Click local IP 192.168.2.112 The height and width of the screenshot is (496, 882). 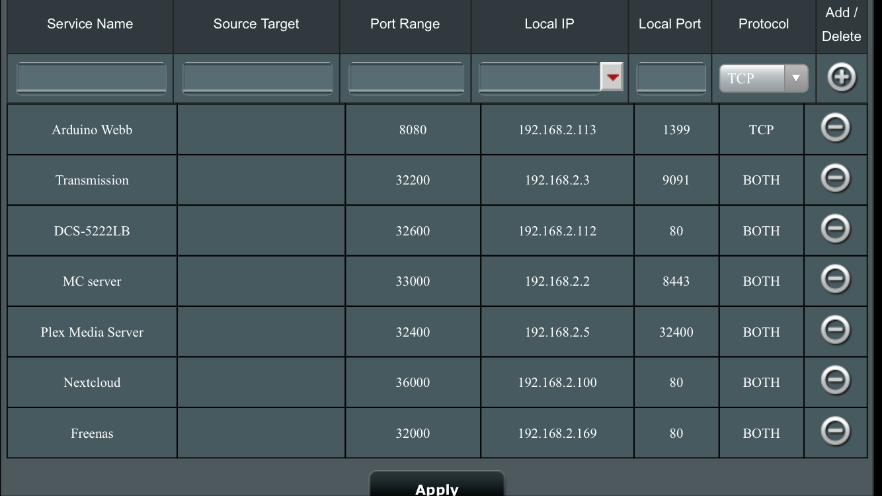[x=557, y=231]
